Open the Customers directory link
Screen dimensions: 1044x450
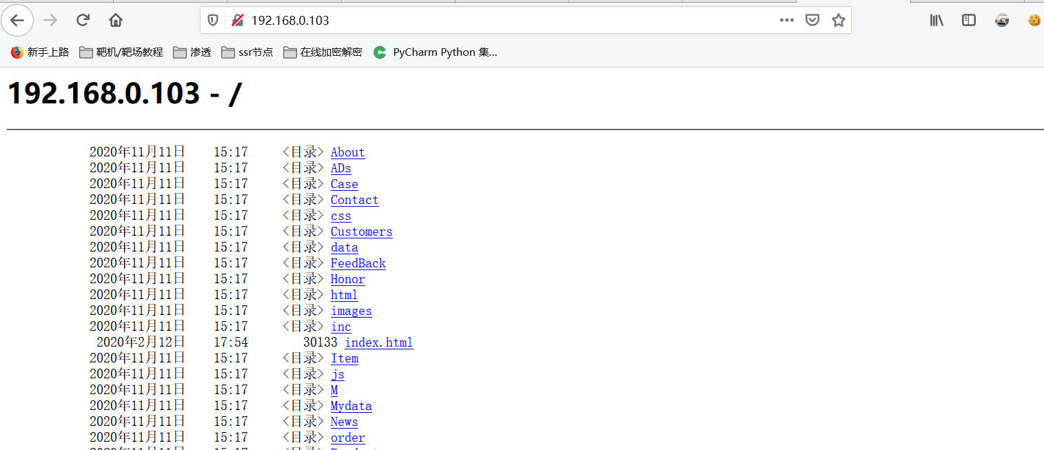click(x=361, y=232)
